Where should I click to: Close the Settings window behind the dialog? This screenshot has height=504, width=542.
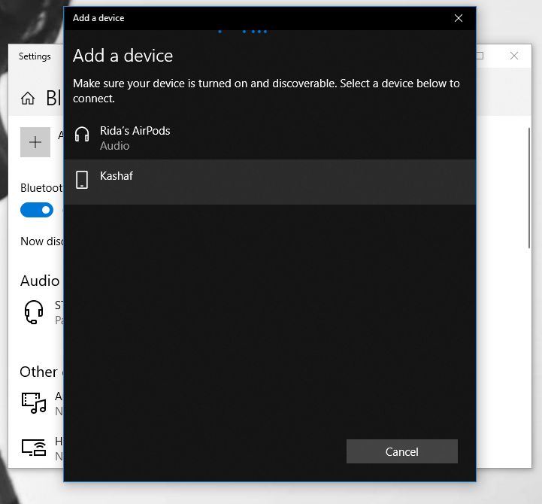514,56
